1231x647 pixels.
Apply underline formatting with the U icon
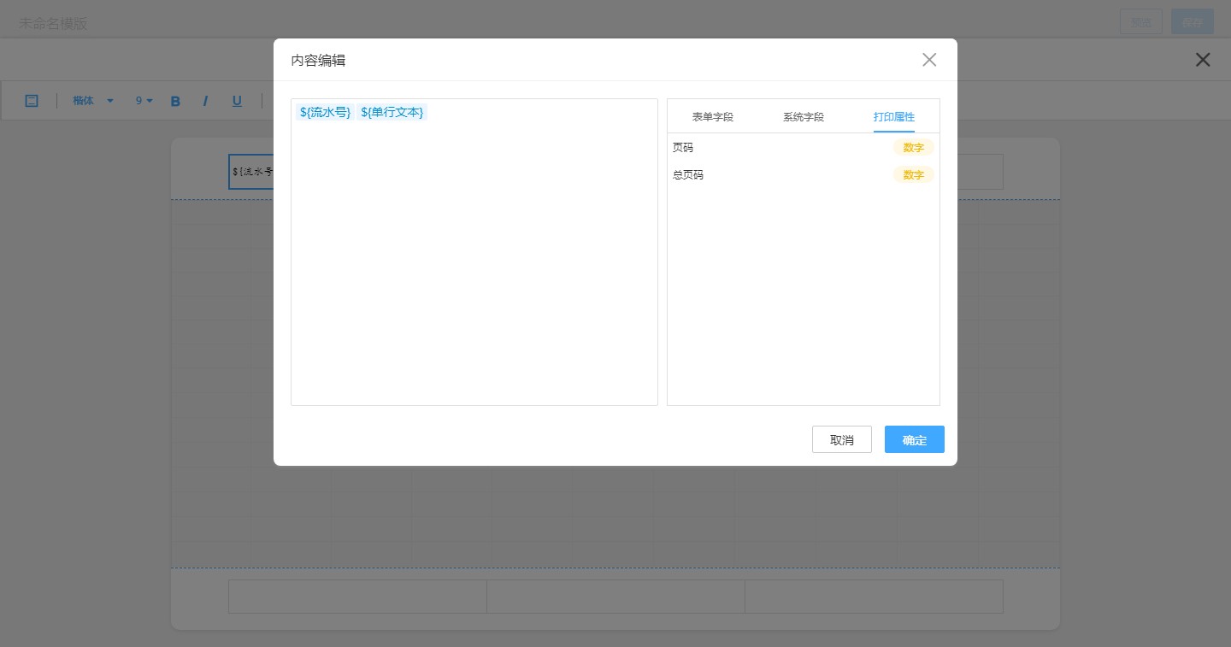point(237,101)
